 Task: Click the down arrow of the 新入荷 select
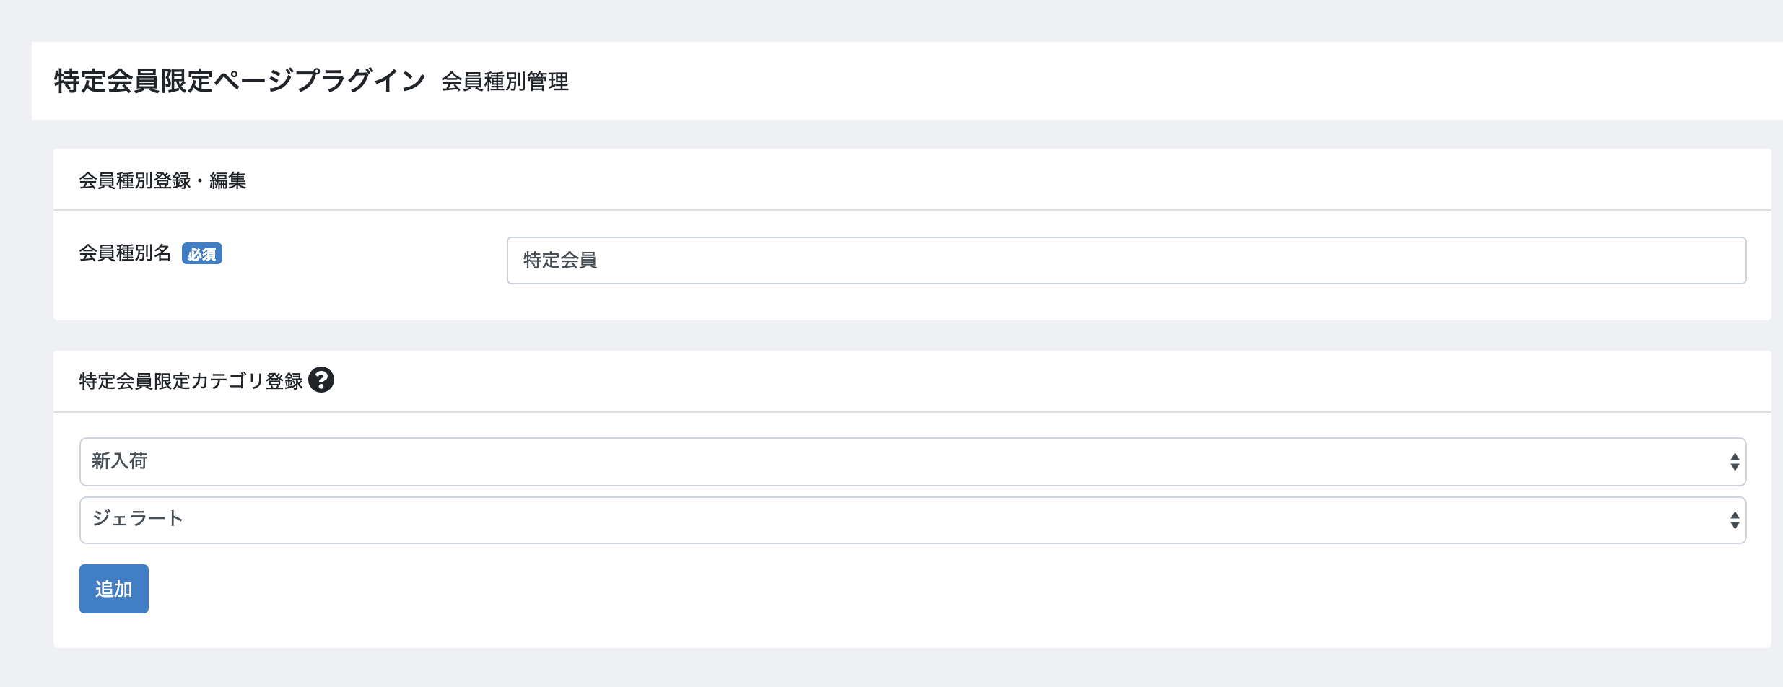[x=1735, y=467]
